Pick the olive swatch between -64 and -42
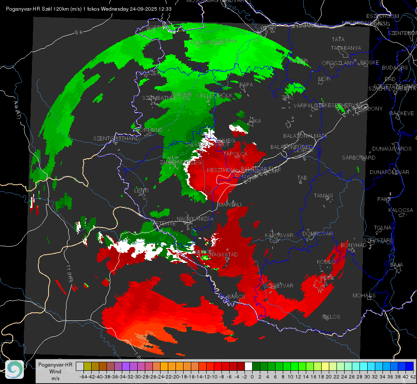 [x=87, y=366]
